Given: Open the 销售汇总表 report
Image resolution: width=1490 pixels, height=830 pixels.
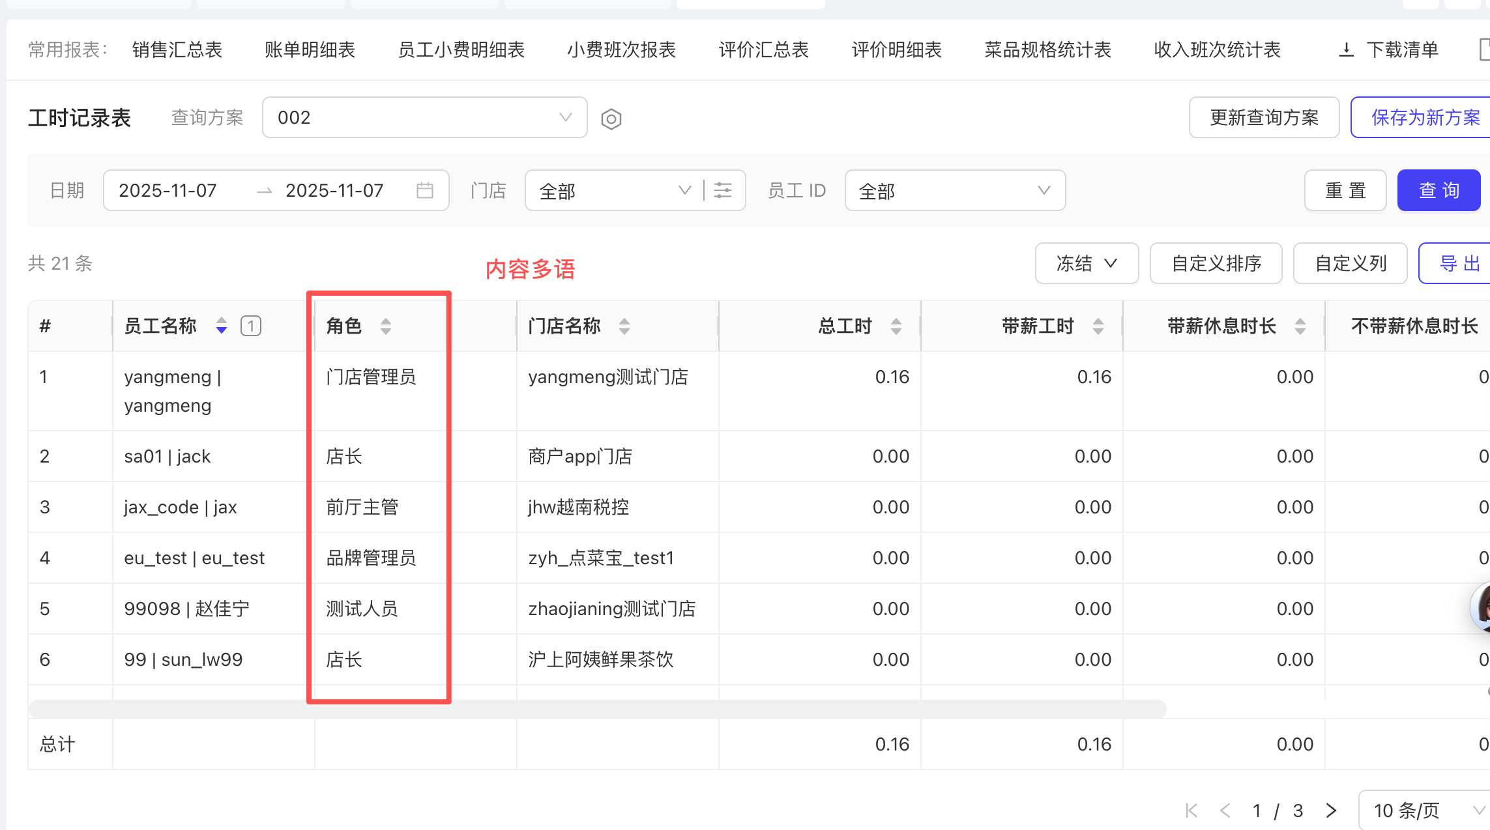Looking at the screenshot, I should (x=177, y=50).
